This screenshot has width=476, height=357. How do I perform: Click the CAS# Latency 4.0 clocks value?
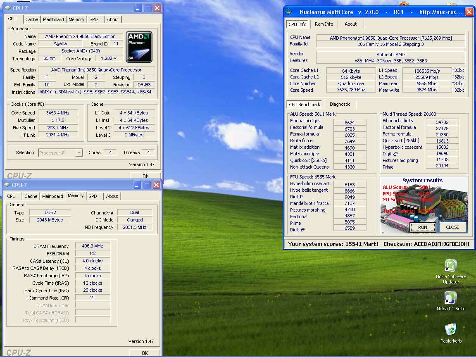click(93, 261)
